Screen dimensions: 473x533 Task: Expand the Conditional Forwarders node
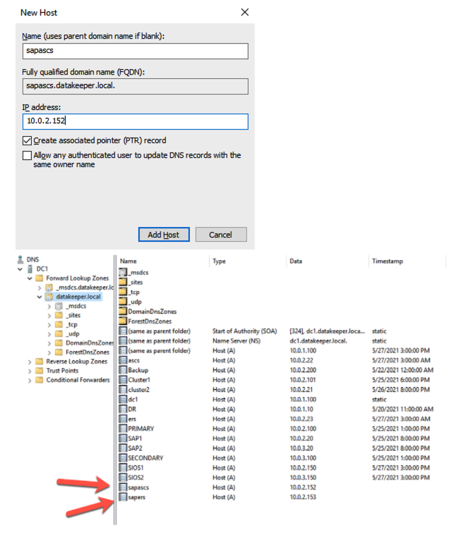tap(30, 380)
